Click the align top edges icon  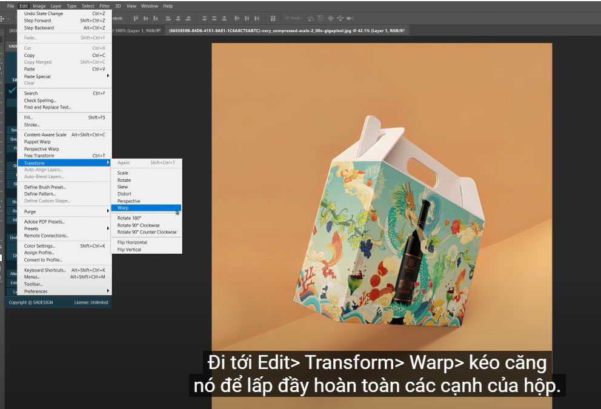pyautogui.click(x=135, y=18)
